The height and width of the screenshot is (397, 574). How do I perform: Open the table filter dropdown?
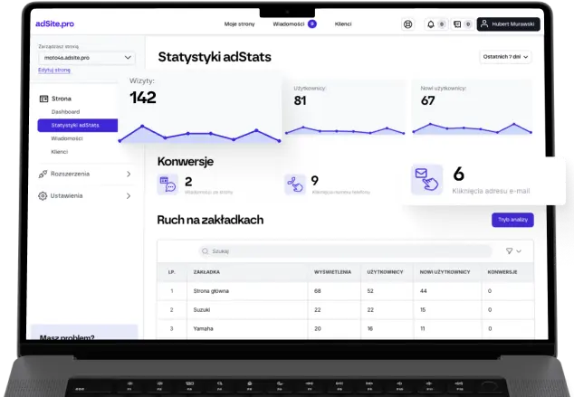513,250
